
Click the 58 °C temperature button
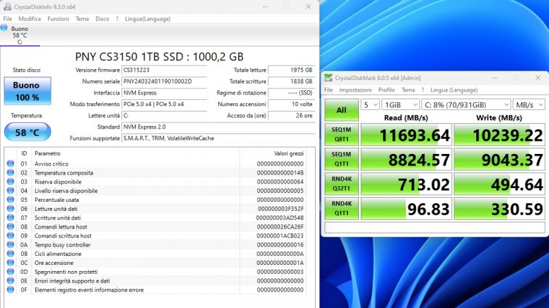coord(27,132)
